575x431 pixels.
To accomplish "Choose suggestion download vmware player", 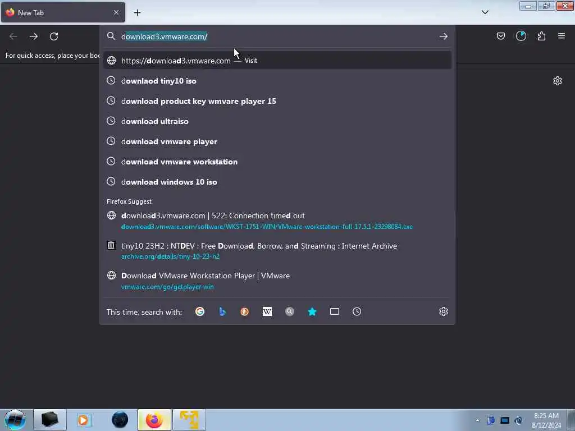I will (x=277, y=141).
